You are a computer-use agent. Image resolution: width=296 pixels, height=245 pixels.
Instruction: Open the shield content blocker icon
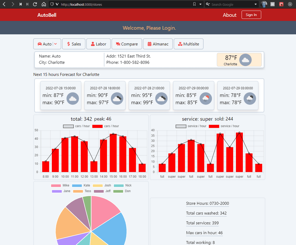tap(52, 4)
